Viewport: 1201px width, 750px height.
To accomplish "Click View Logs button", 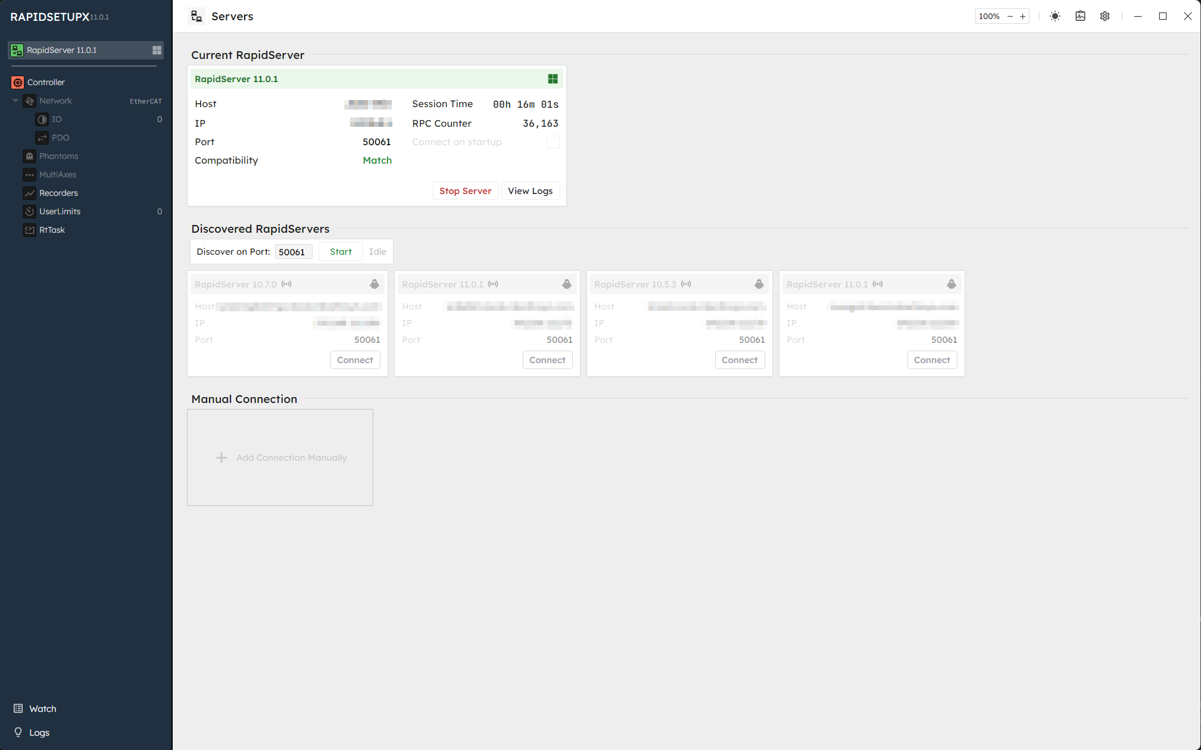I will pyautogui.click(x=530, y=191).
